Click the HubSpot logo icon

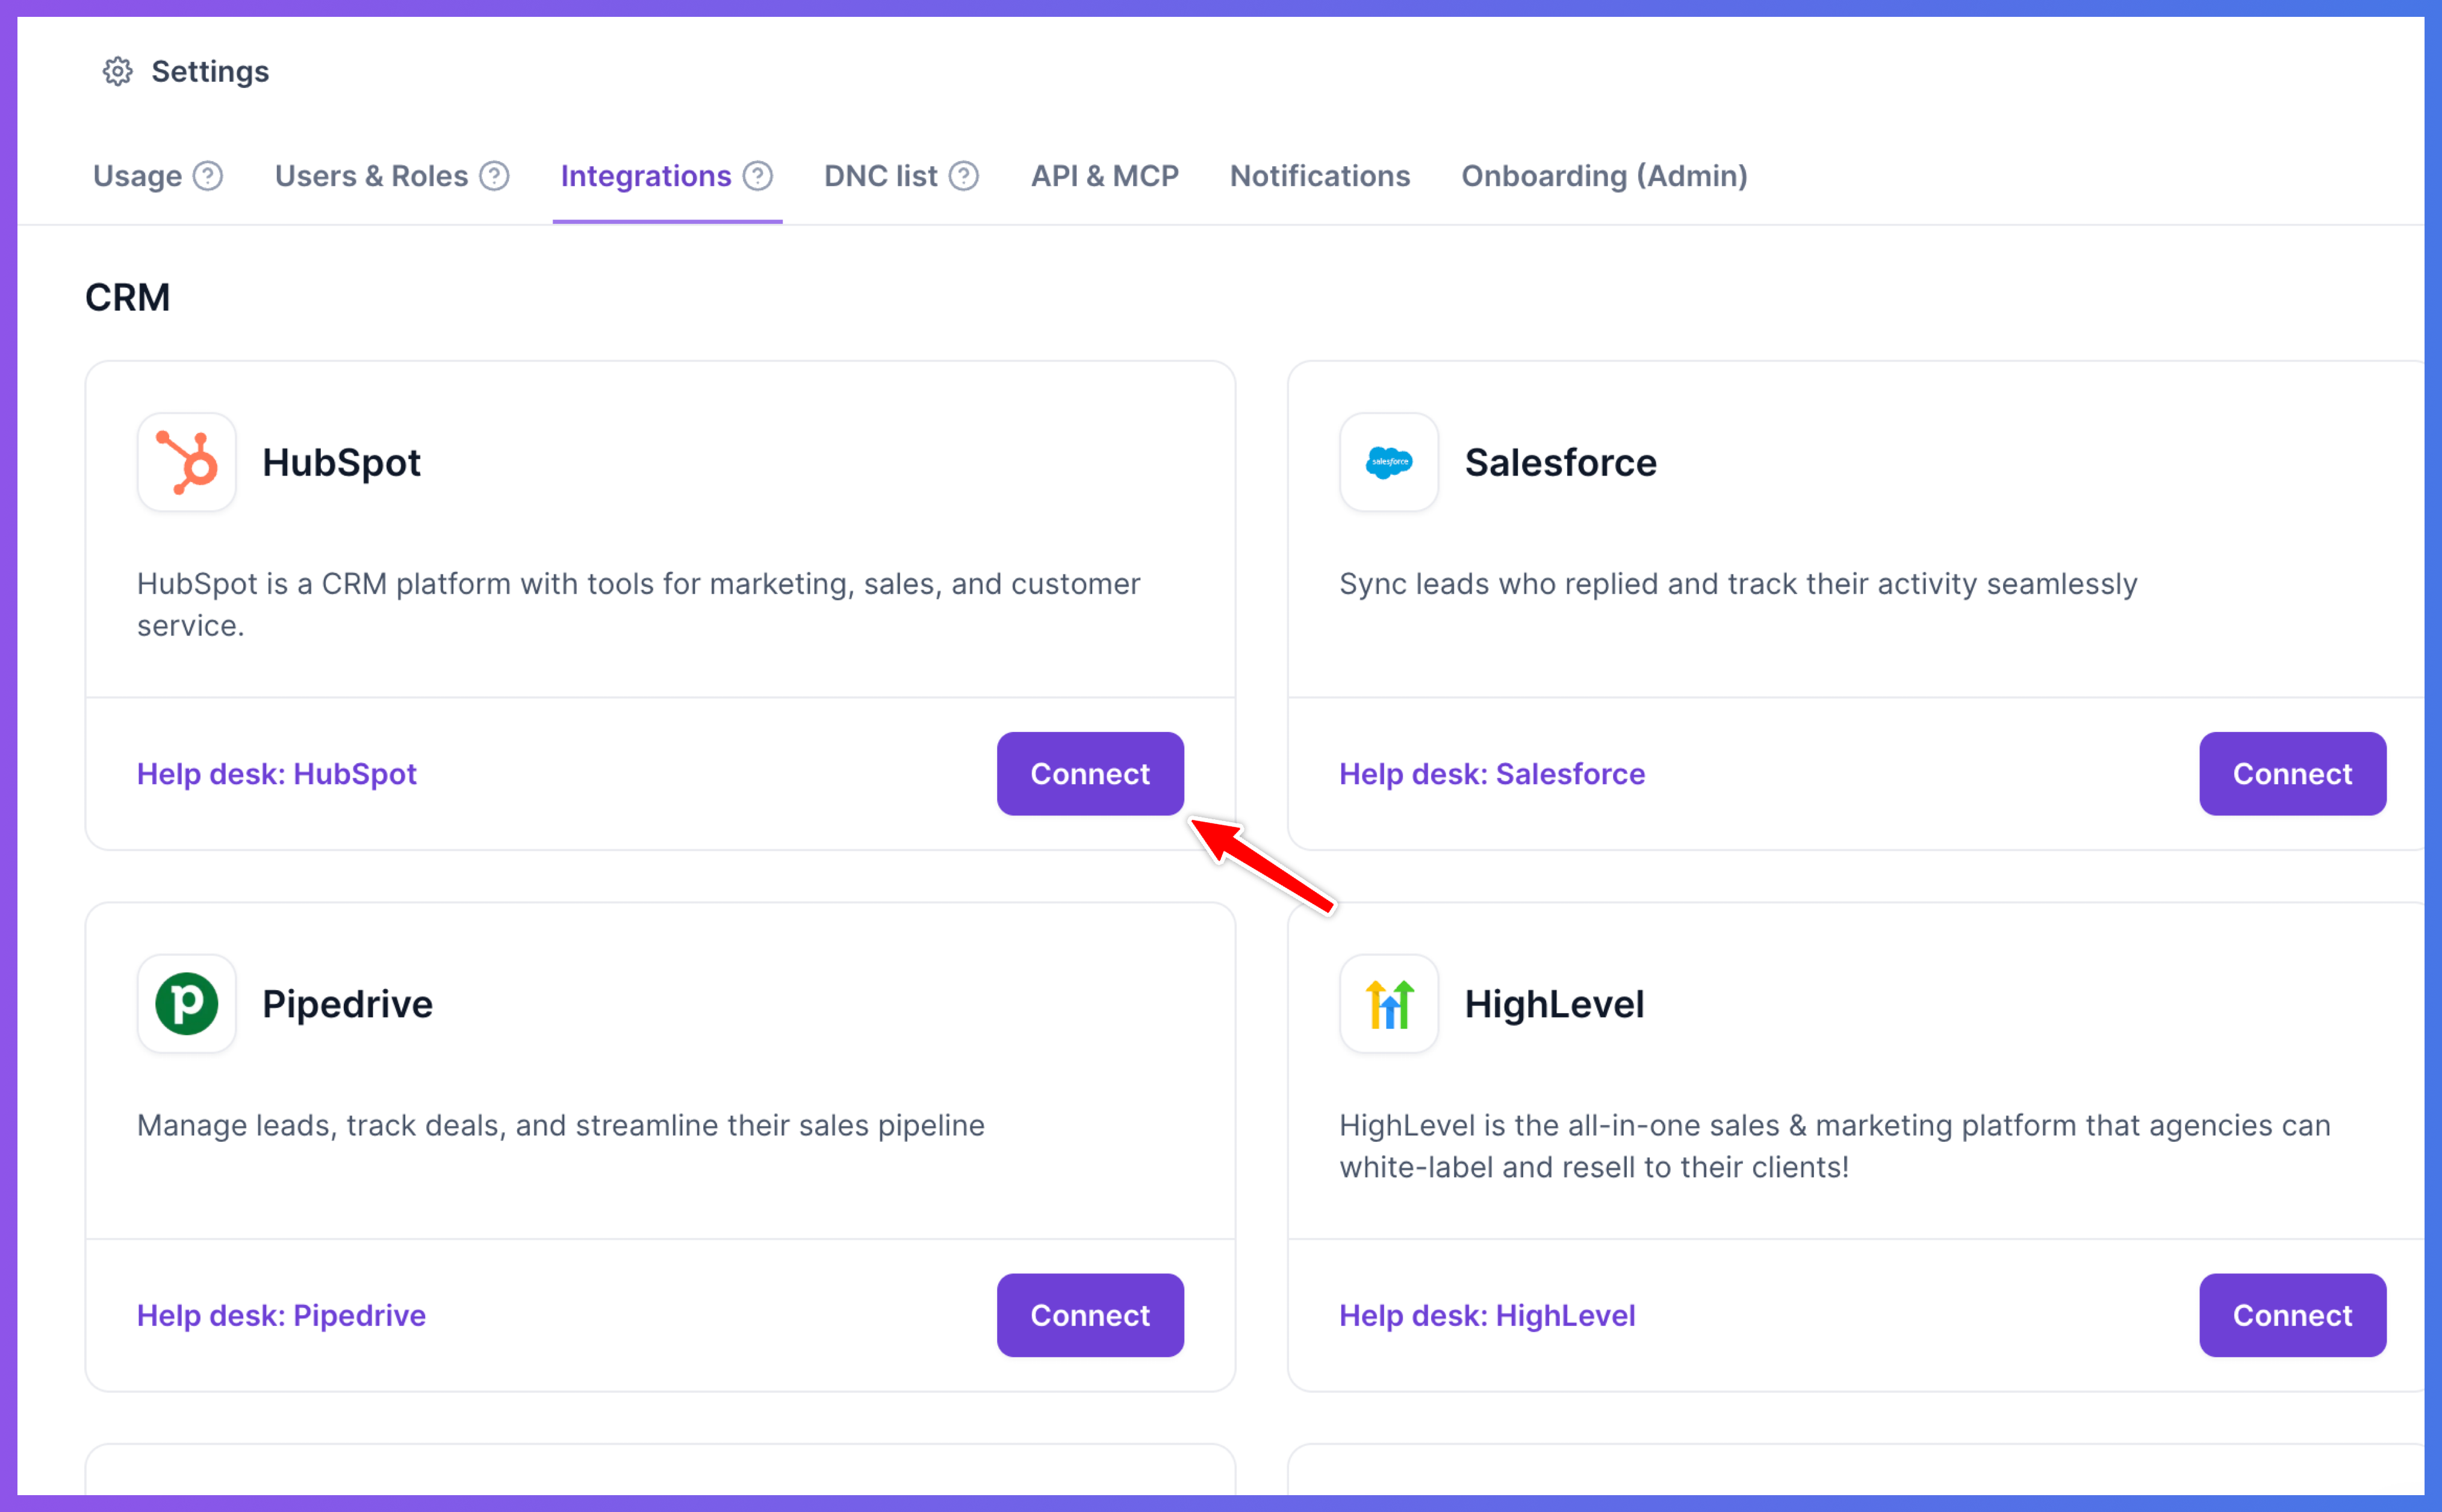[x=187, y=462]
